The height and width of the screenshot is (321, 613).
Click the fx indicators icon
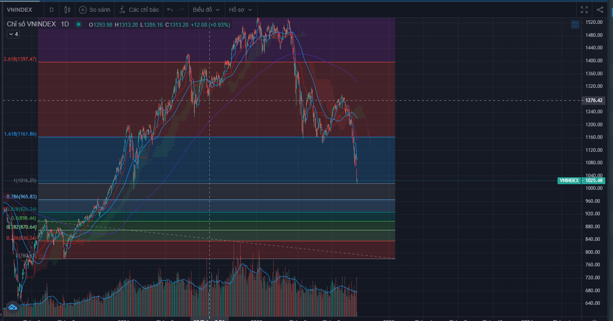pyautogui.click(x=122, y=10)
